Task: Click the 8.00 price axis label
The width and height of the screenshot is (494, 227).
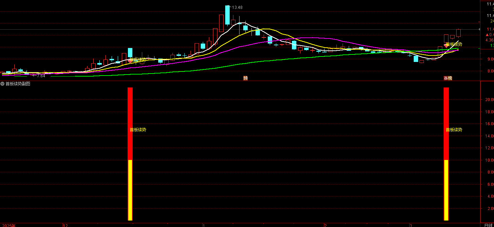Action: [x=490, y=71]
